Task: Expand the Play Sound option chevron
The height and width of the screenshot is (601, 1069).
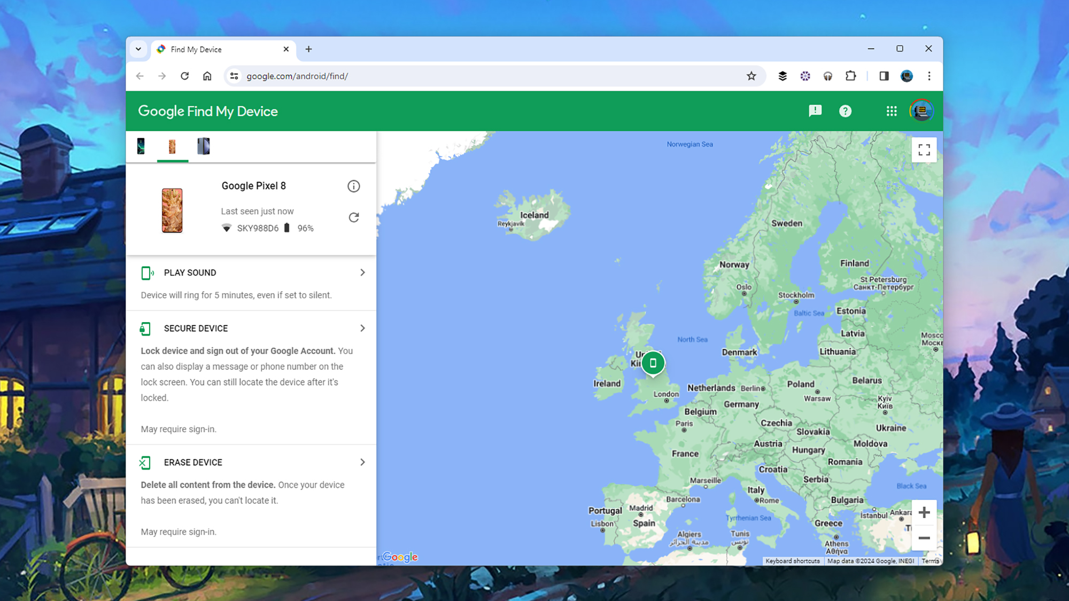Action: pos(362,272)
